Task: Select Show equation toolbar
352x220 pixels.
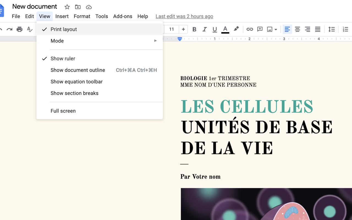Action: [100, 82]
